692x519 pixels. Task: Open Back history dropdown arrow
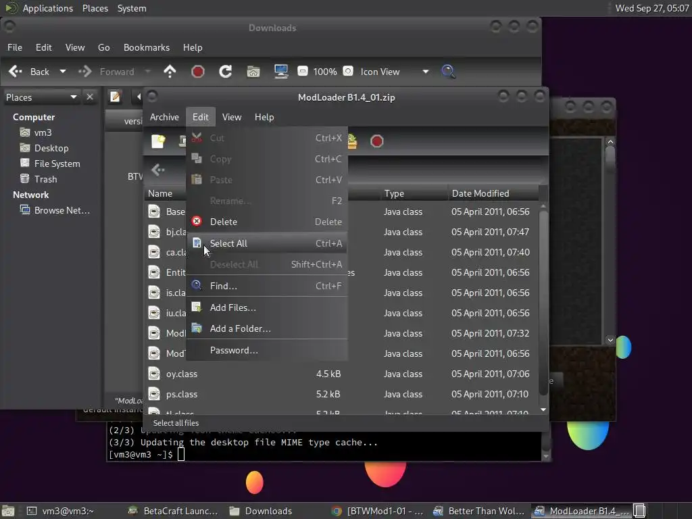click(x=63, y=72)
